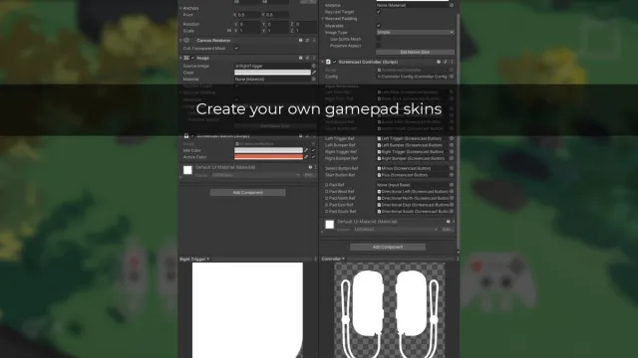Open Left Trigger Ref object picker

[452, 138]
